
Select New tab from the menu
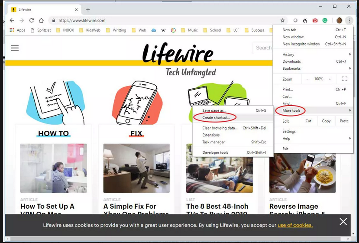pos(313,30)
